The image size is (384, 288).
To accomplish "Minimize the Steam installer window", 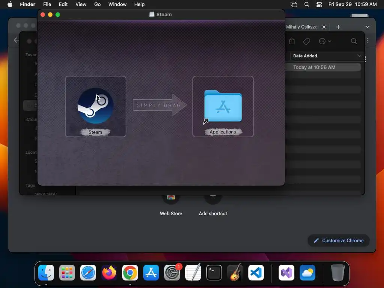I will click(x=50, y=15).
